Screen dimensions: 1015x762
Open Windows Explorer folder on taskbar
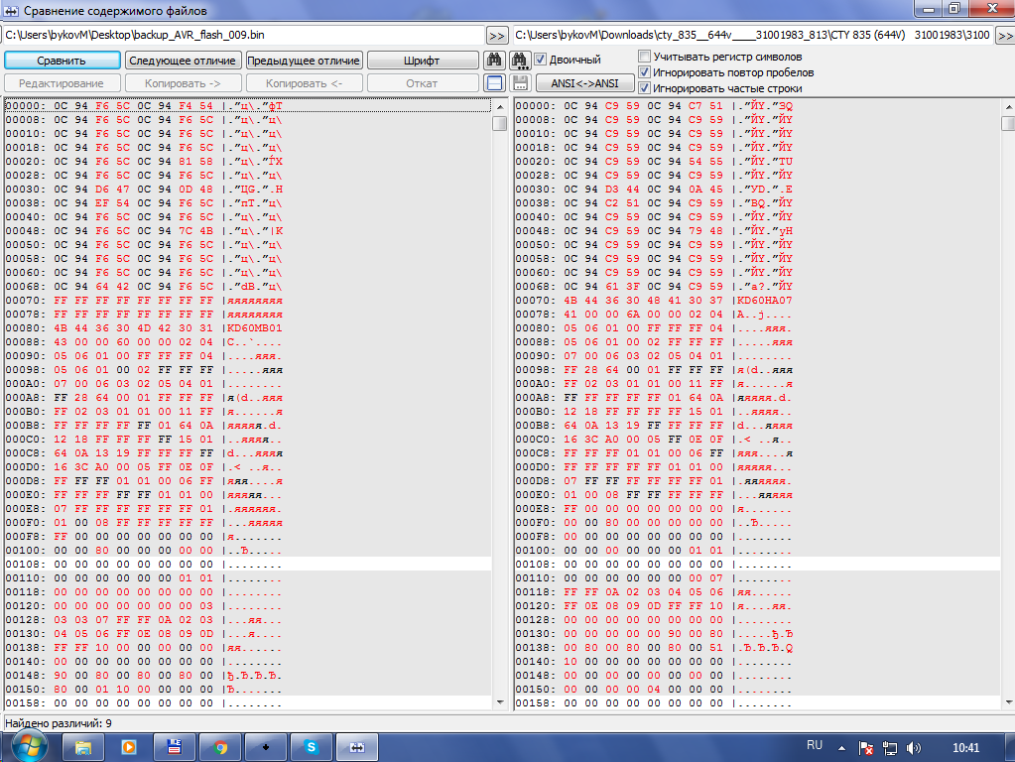[83, 745]
